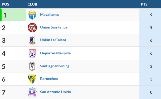Open the Unión La Calera link
The width and height of the screenshot is (161, 99).
[53, 40]
